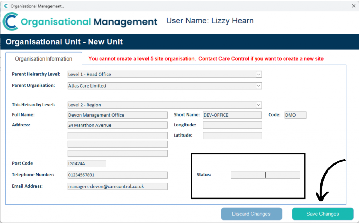Click the Address label
Viewport: 359px width, 223px height.
coord(21,125)
